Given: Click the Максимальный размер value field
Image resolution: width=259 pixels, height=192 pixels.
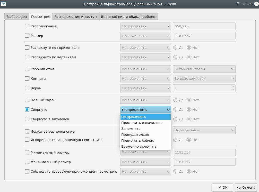Looking at the screenshot, I should pyautogui.click(x=204, y=162).
